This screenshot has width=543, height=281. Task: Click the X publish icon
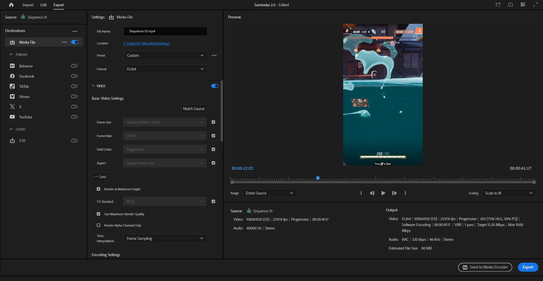[x=12, y=107]
